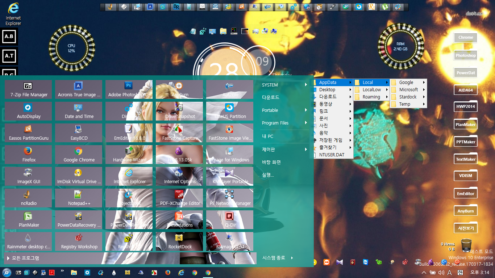Viewport: 495px width, 278px height.
Task: Open Date and Time tile
Action: [79, 111]
